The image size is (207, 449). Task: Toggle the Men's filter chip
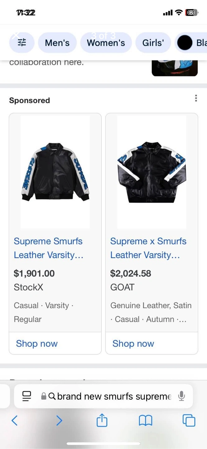57,43
